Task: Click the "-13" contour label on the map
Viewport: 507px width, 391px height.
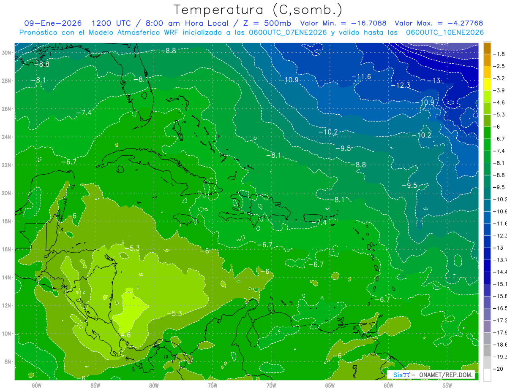Action: (x=433, y=81)
